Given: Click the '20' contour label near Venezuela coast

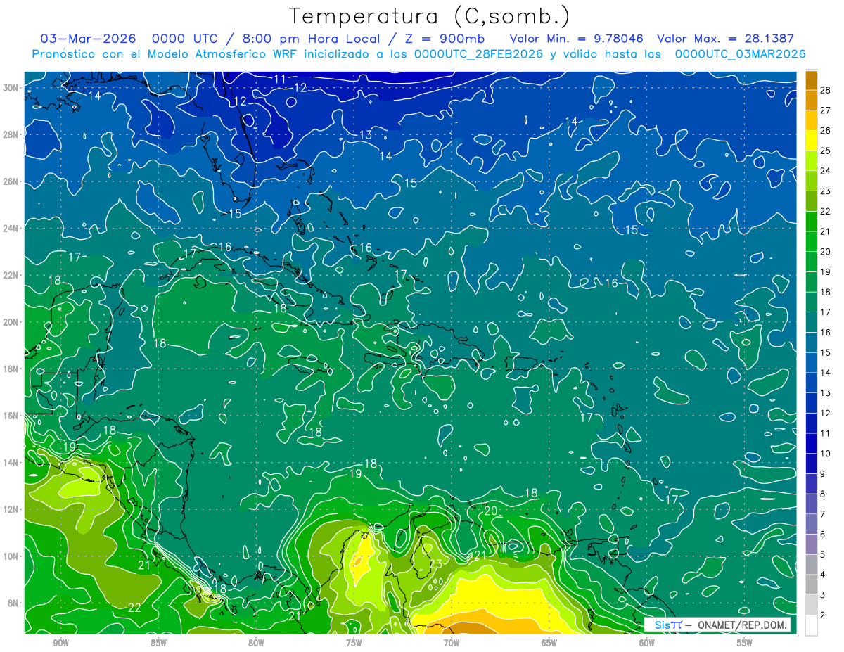Looking at the screenshot, I should click(x=491, y=511).
